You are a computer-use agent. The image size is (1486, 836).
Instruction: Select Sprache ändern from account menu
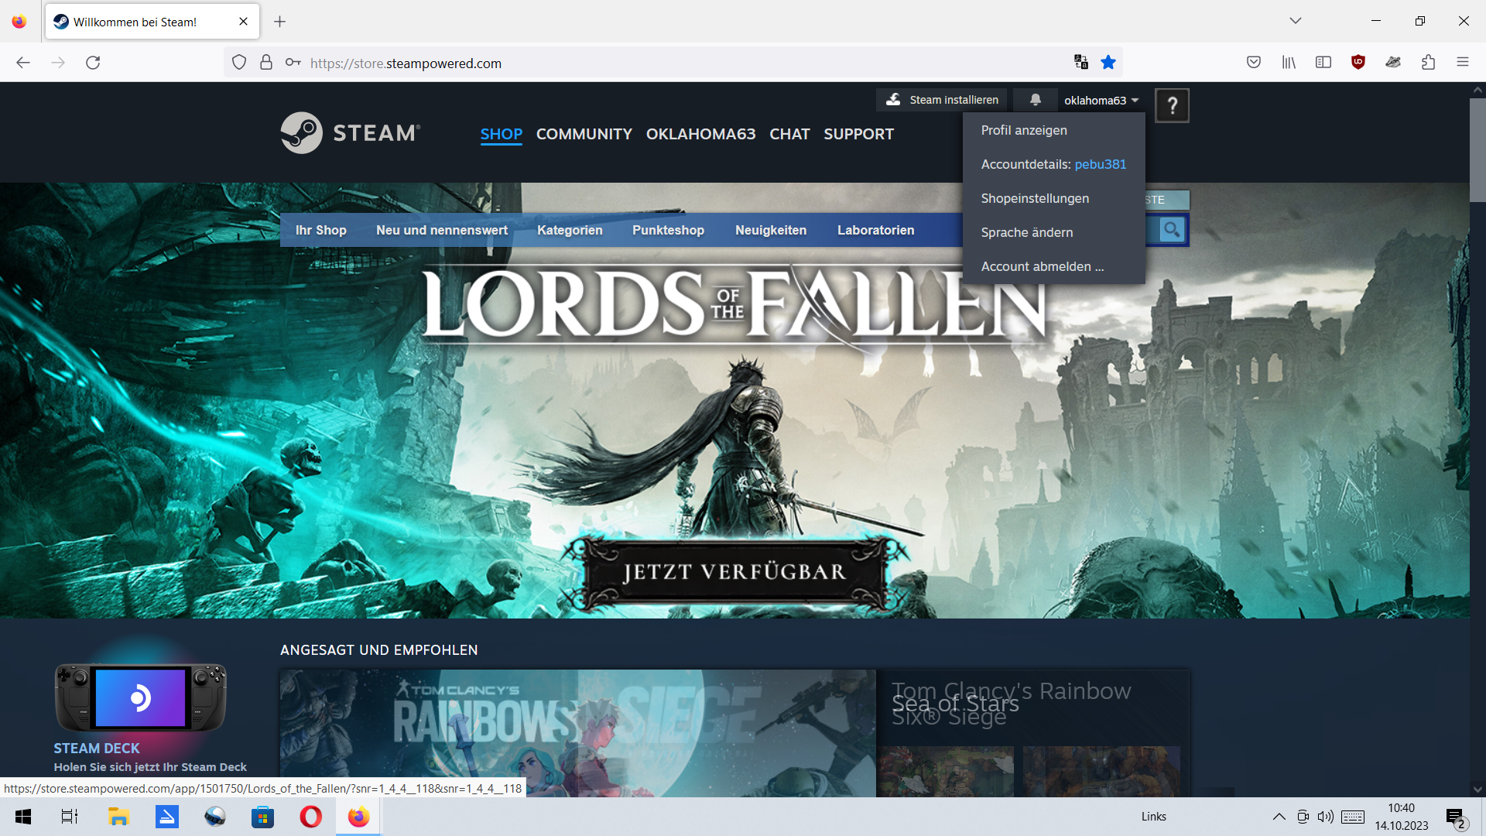[x=1026, y=232]
